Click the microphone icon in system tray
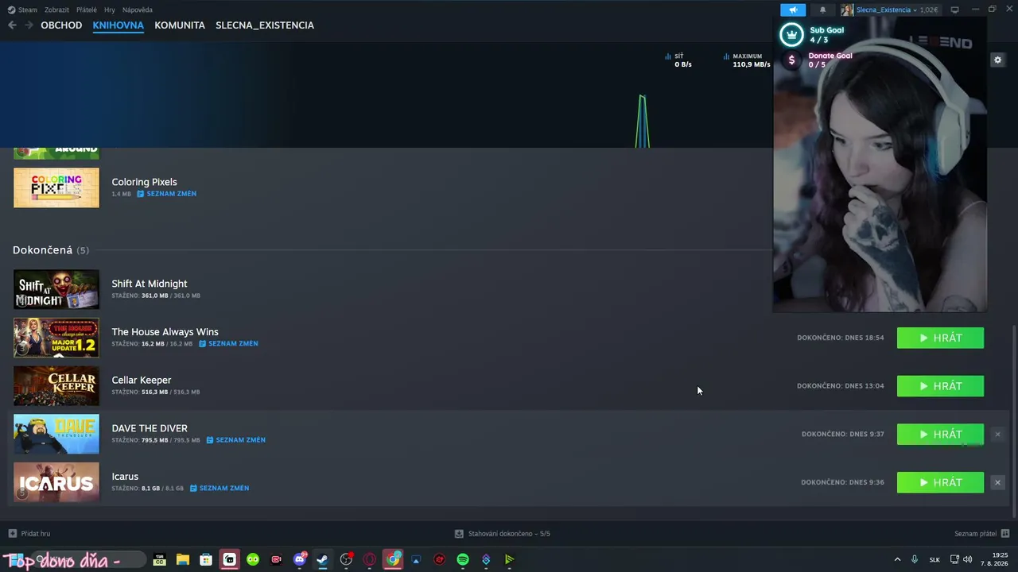 coord(915,559)
